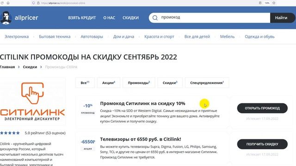Viewport: 296px width, 166px height.
Task: Click Промокоды Citilink breadcrumb text
Action: coord(61,67)
